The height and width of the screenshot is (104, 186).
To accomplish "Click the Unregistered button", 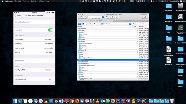I will tap(144, 14).
